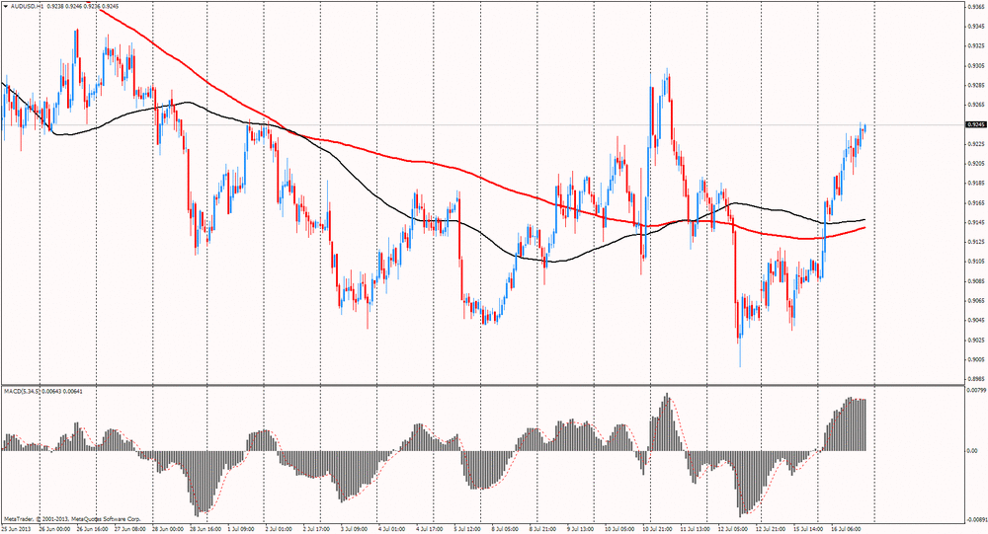Click the 0.9105 price axis label

[x=975, y=262]
